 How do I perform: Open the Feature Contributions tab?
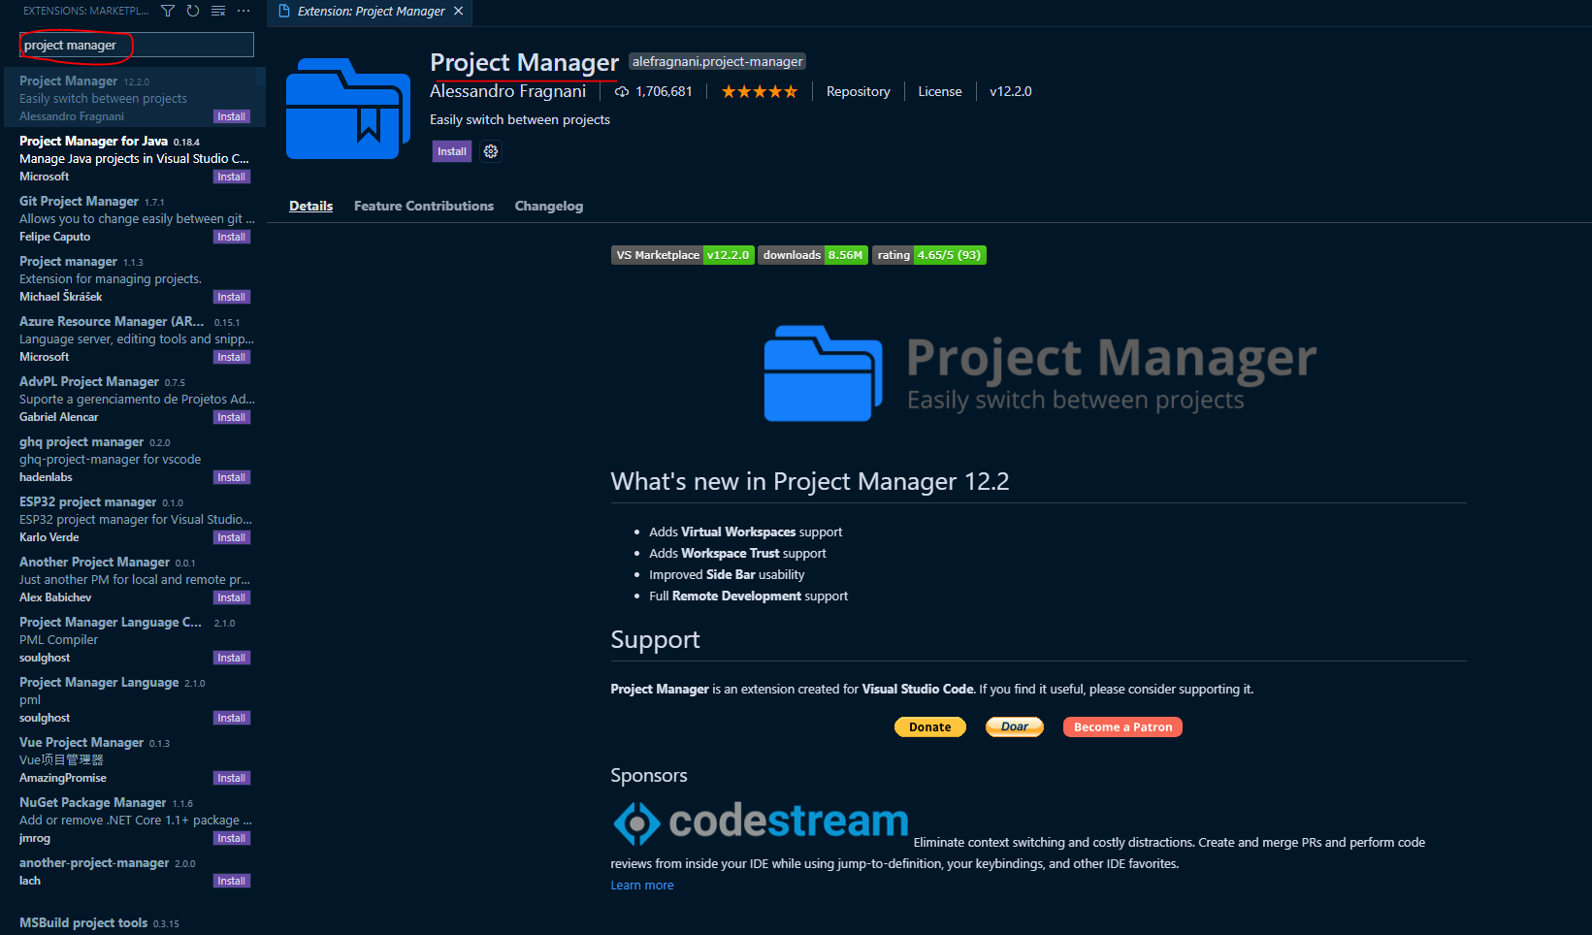coord(424,206)
